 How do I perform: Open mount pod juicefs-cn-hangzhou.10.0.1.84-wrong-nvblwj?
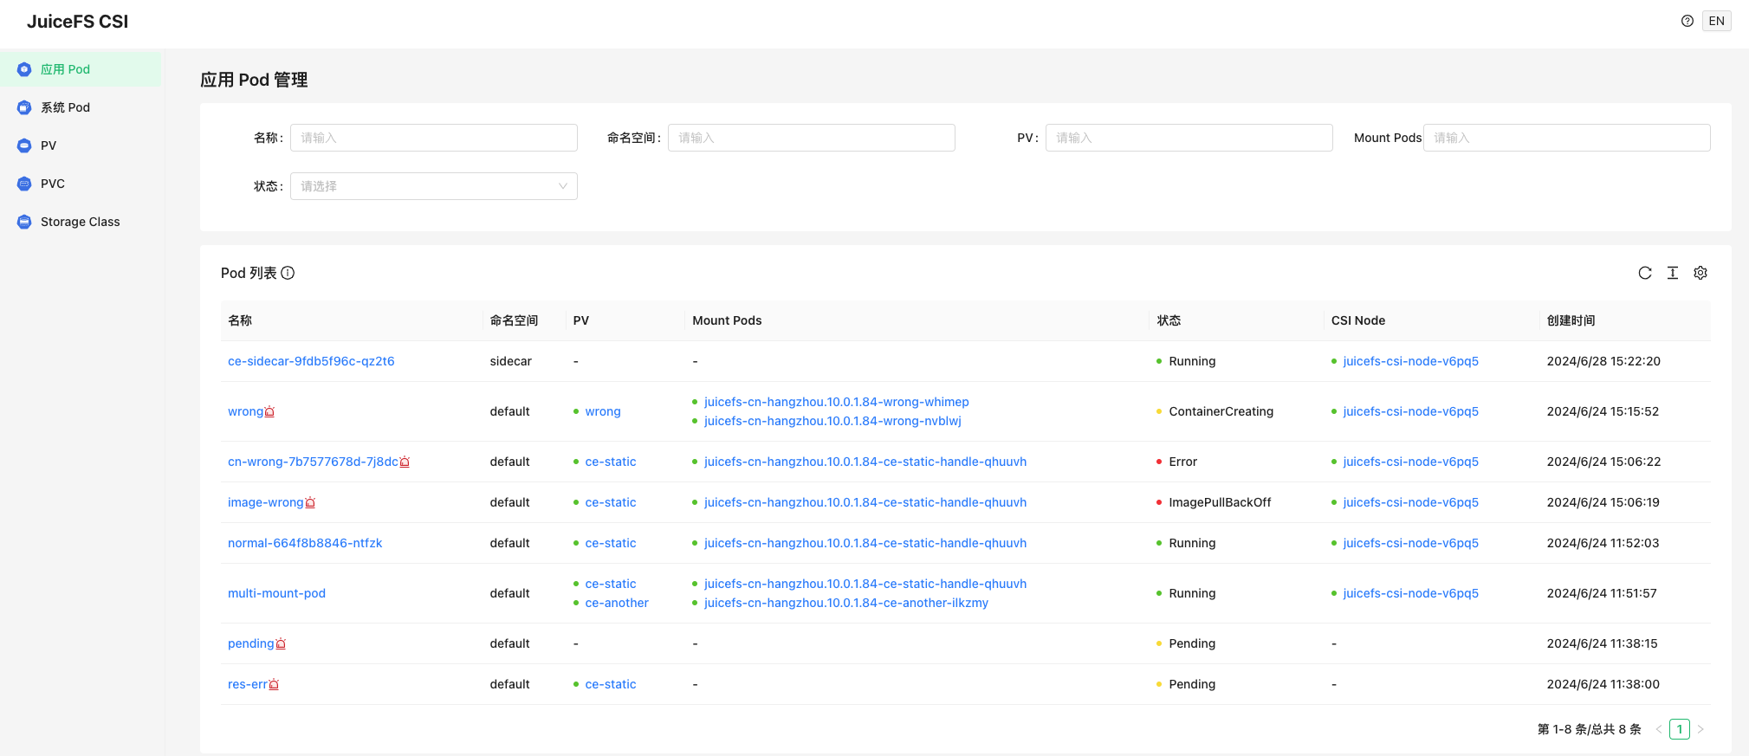click(x=832, y=421)
